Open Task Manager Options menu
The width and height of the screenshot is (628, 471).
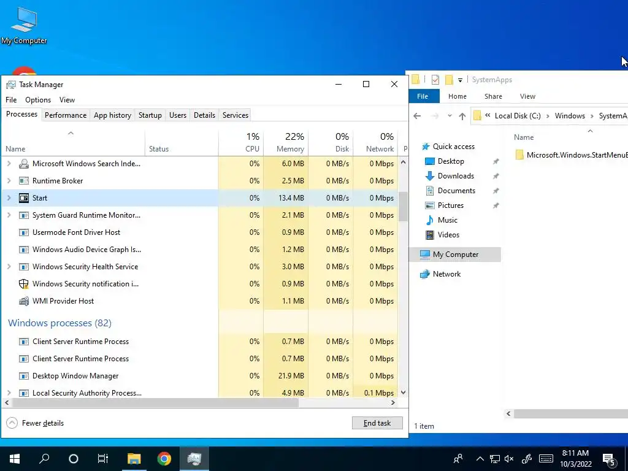pos(38,100)
